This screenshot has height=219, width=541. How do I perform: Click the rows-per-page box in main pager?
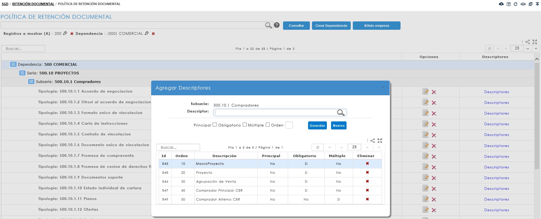tap(517, 48)
